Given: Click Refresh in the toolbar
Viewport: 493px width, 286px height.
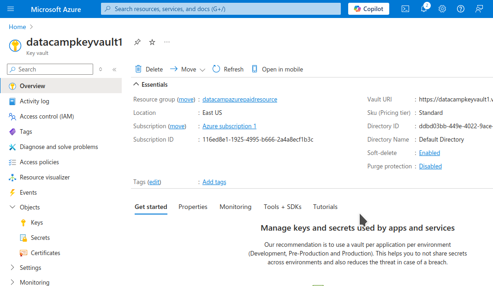Looking at the screenshot, I should coord(228,69).
